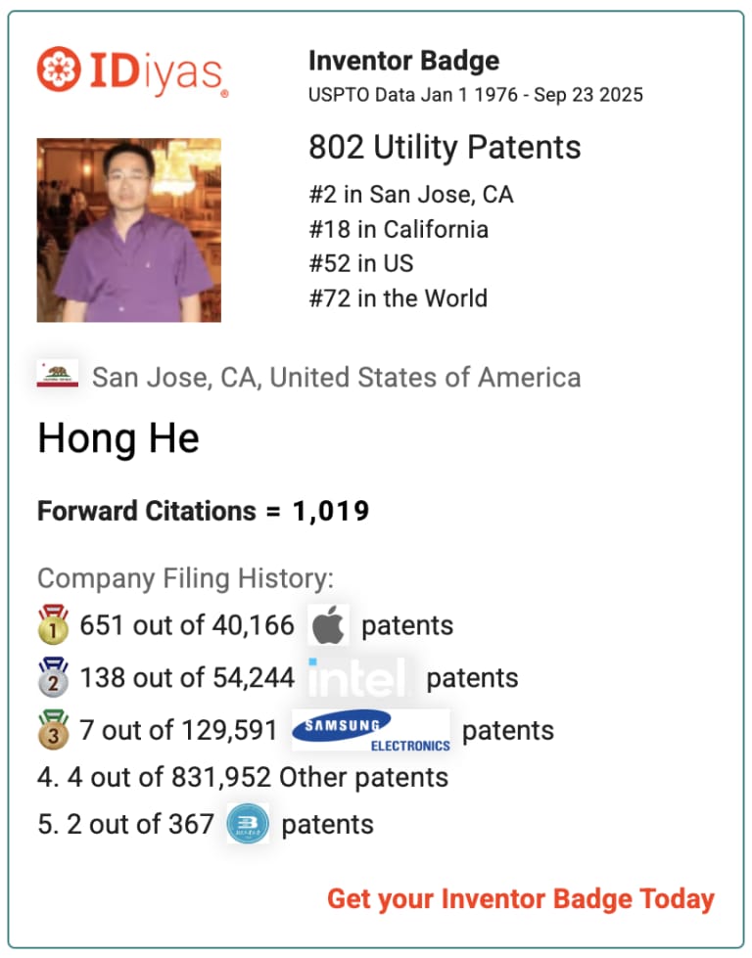Click the blue circular company logo
Screen dimensions: 752x958
tap(247, 824)
